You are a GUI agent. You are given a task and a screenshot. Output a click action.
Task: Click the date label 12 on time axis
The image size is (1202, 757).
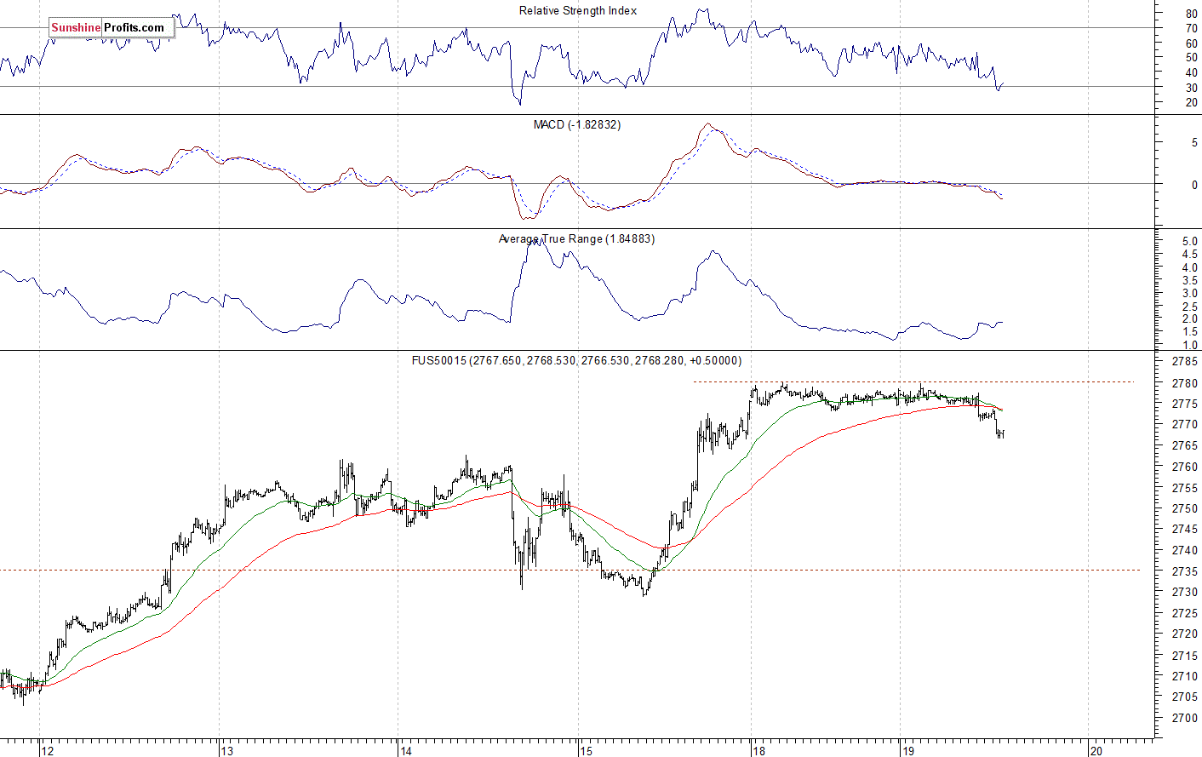(48, 750)
